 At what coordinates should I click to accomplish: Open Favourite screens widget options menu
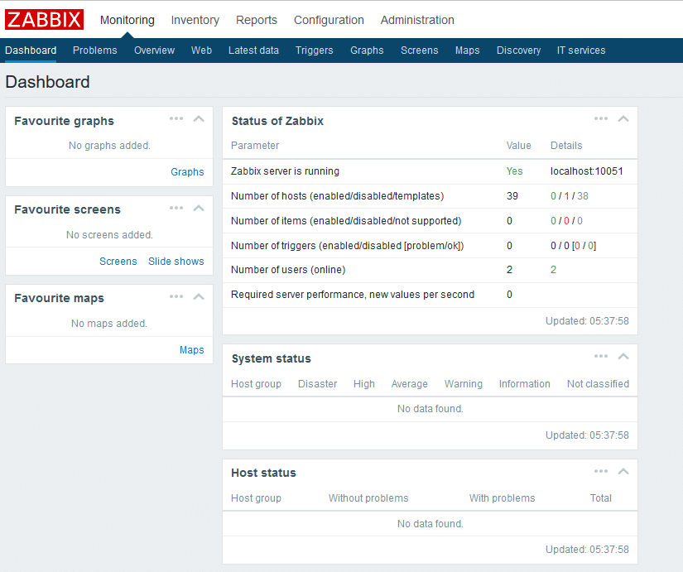click(176, 208)
